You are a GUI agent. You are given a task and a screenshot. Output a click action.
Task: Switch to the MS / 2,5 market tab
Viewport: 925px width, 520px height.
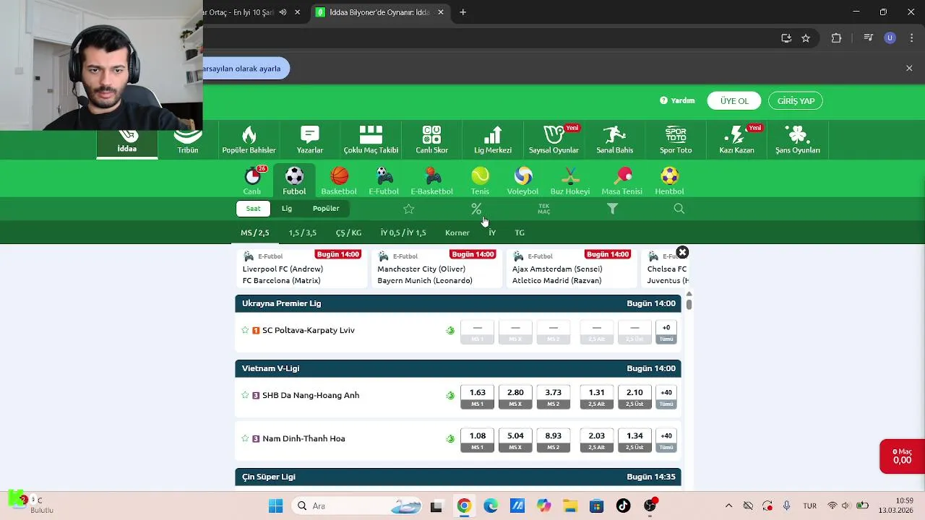[x=255, y=233]
